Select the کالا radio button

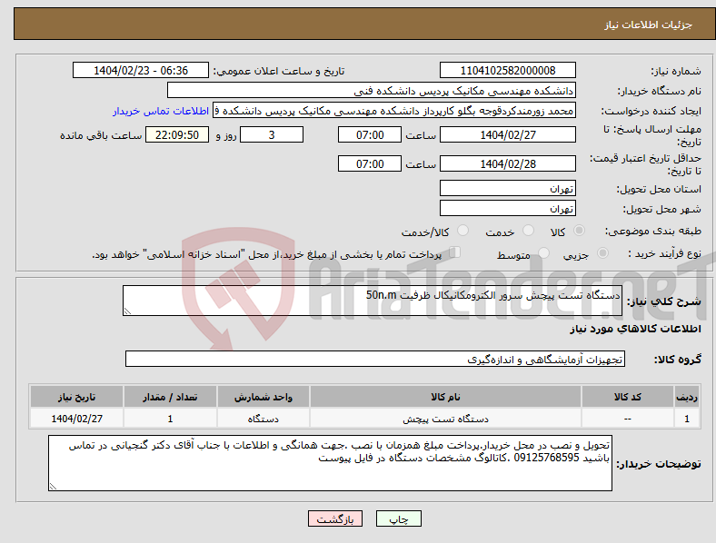coord(579,231)
